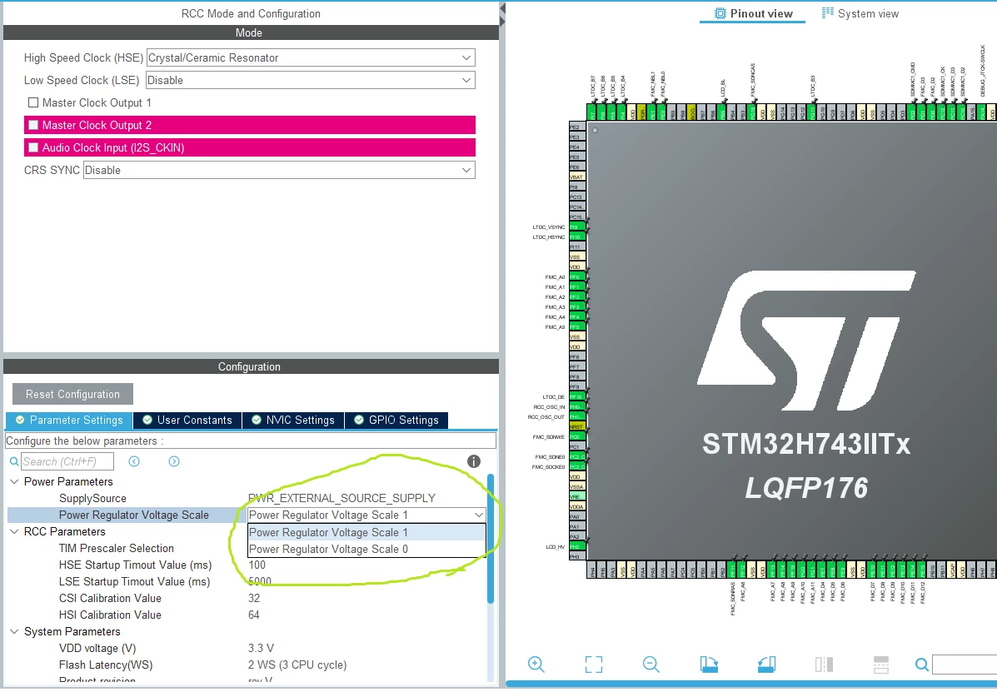Switch to the NVIC Settings tab
The height and width of the screenshot is (692, 997).
tap(293, 420)
